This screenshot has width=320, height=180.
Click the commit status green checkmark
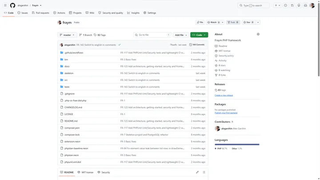click(120, 45)
